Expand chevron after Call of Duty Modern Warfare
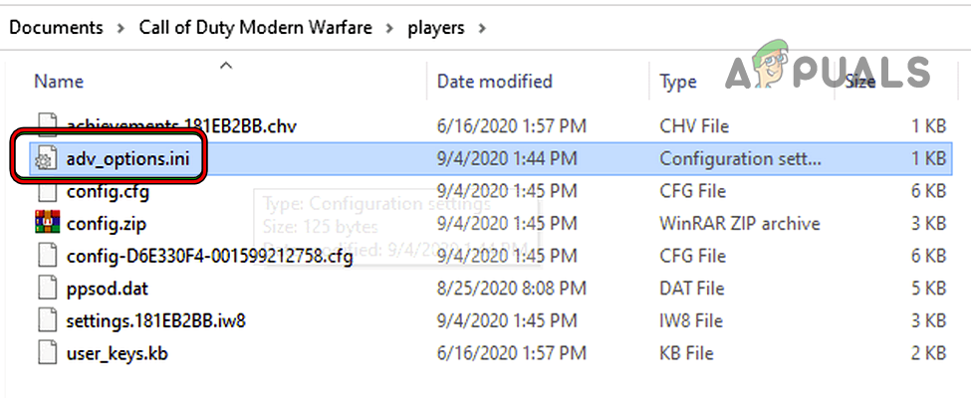971x398 pixels. 387,28
